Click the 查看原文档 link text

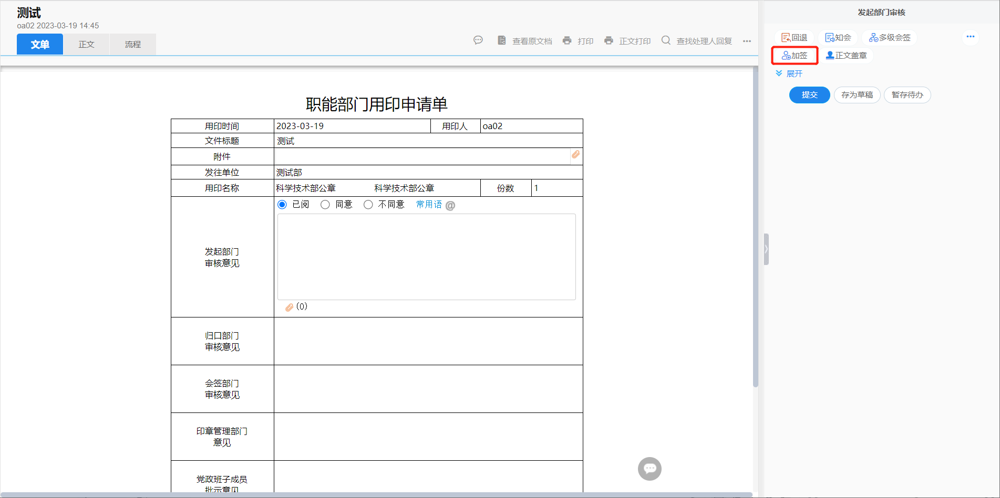pyautogui.click(x=532, y=41)
